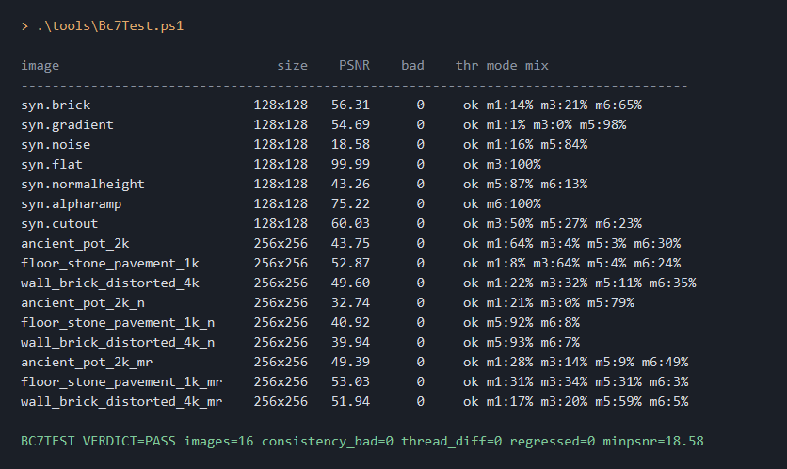Click the ancient_pot_2k_mr image name

[x=87, y=362]
